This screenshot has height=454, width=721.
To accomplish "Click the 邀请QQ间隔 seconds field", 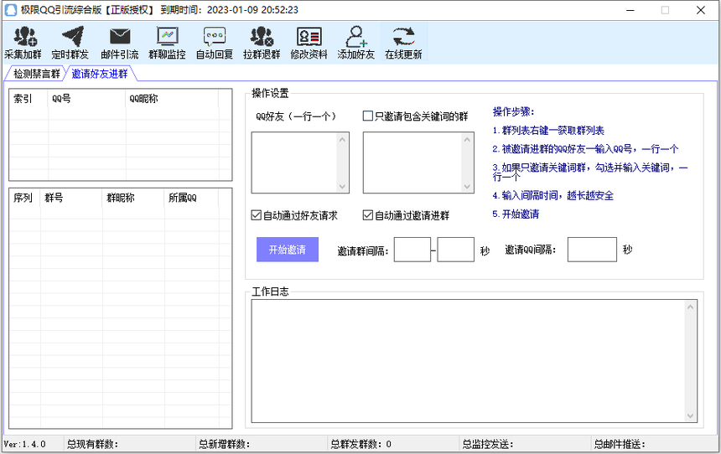I will pos(592,250).
